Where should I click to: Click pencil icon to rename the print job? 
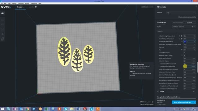click(153, 102)
